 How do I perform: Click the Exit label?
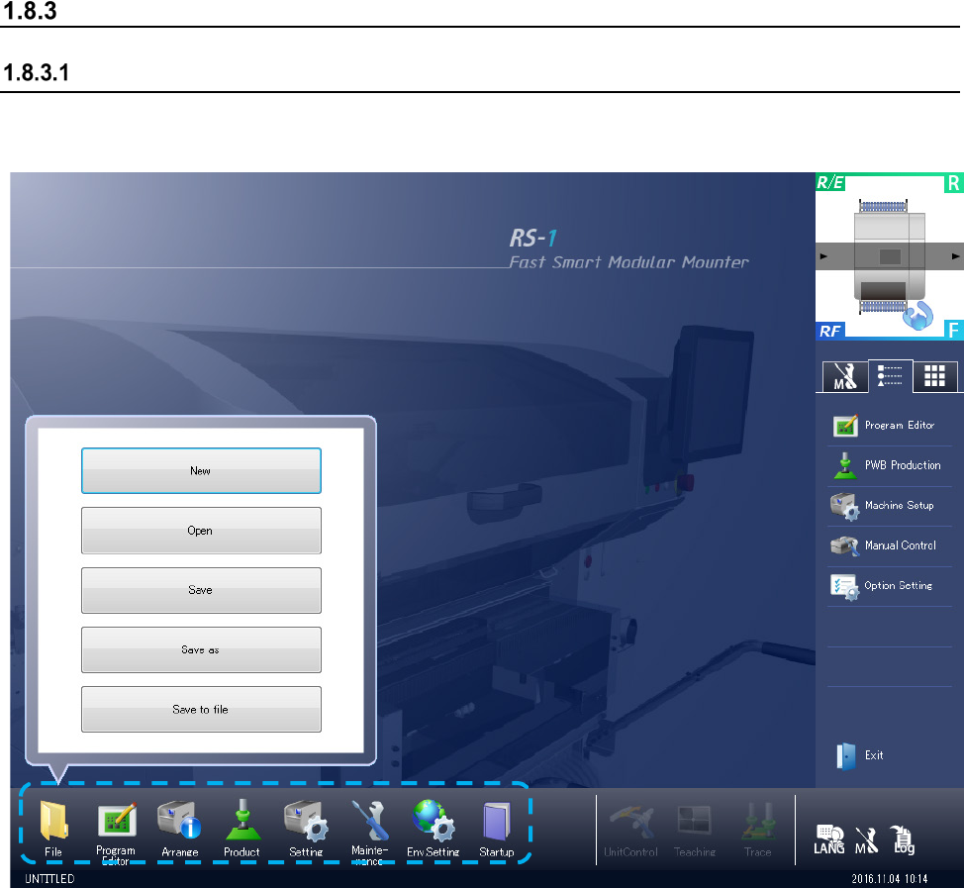pos(874,755)
